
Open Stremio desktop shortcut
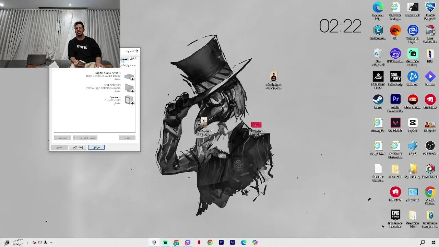(x=430, y=79)
